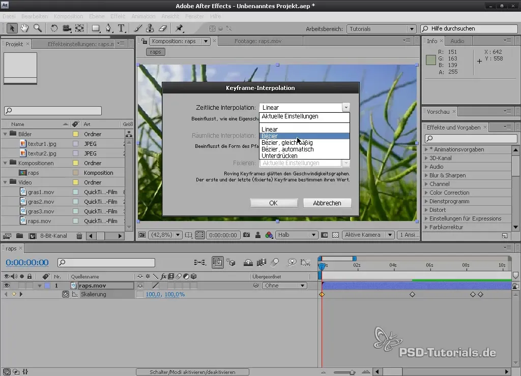Image resolution: width=521 pixels, height=376 pixels.
Task: Click the OK button
Action: [273, 203]
